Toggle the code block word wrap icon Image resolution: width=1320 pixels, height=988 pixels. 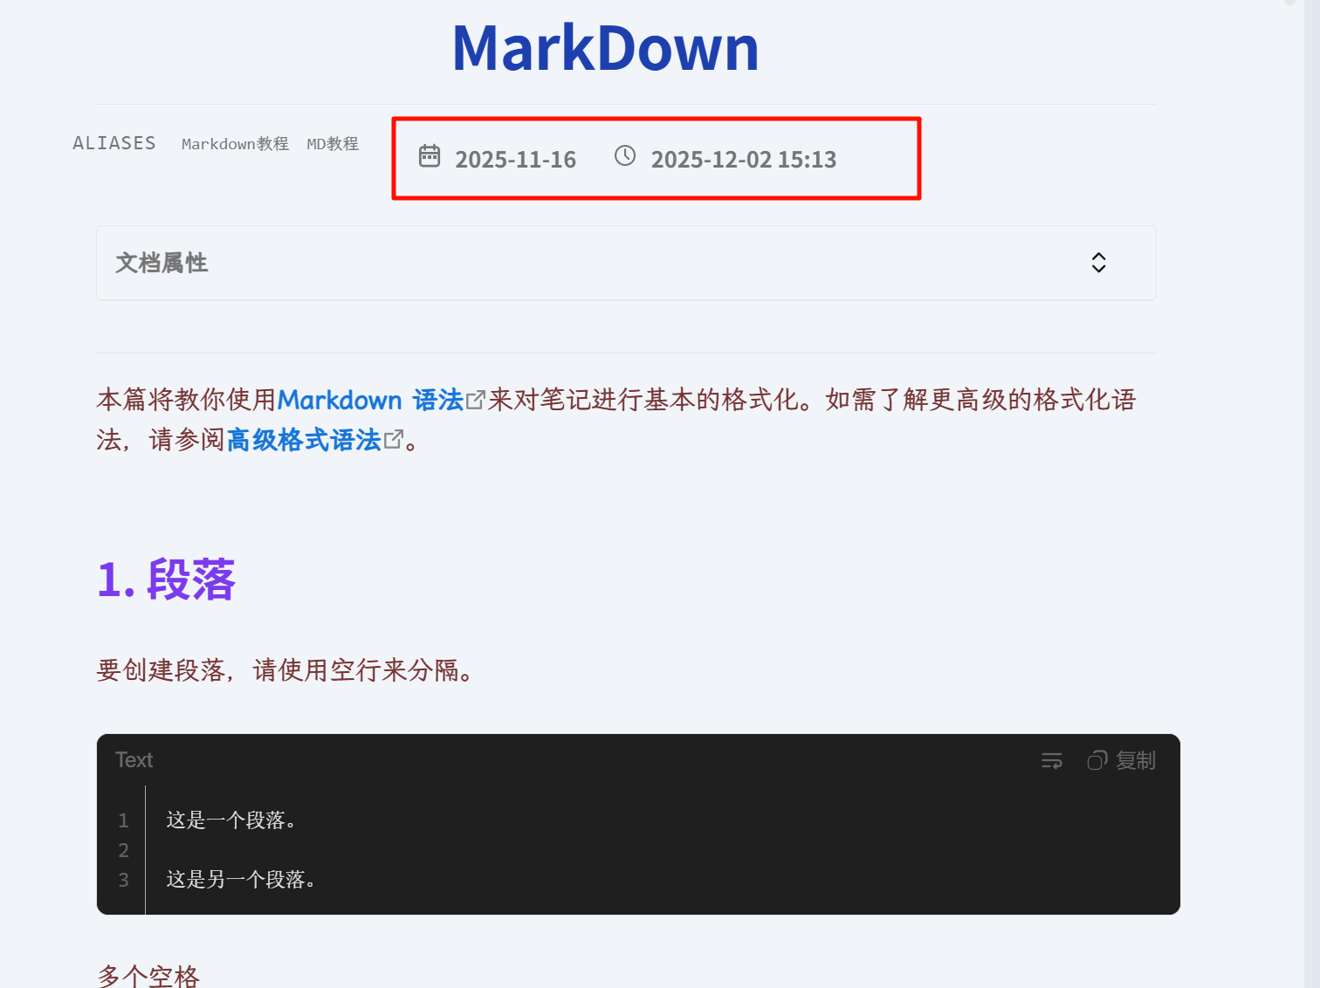(x=1052, y=761)
